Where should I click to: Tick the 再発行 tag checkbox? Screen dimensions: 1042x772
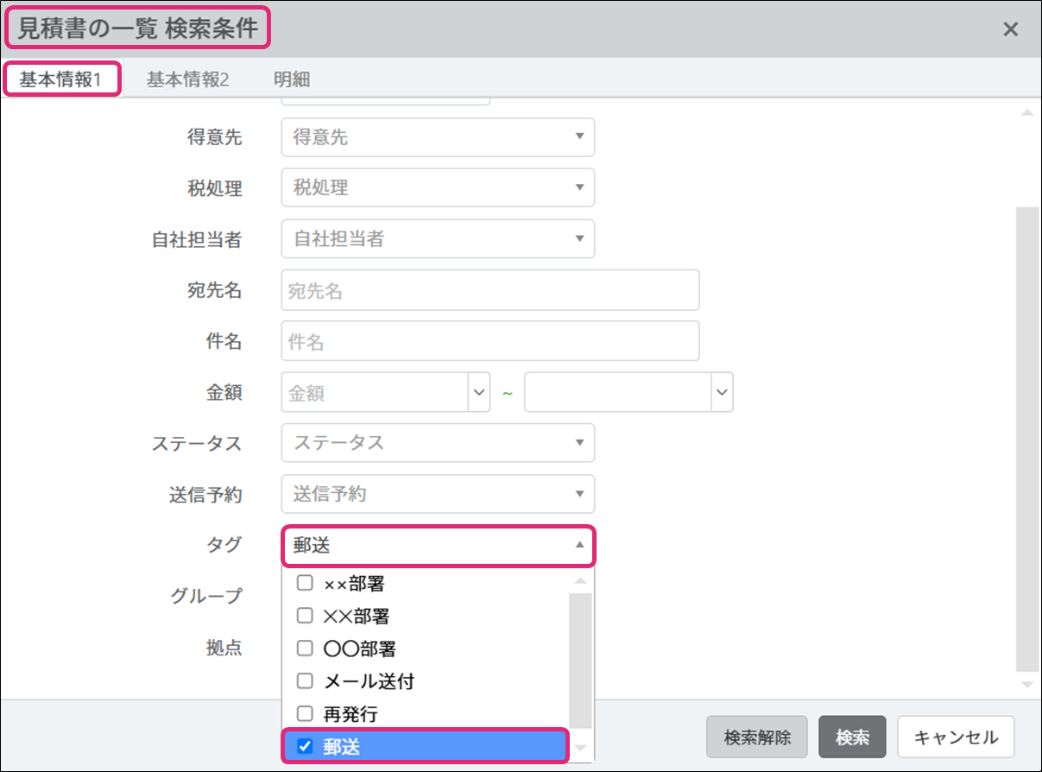305,714
